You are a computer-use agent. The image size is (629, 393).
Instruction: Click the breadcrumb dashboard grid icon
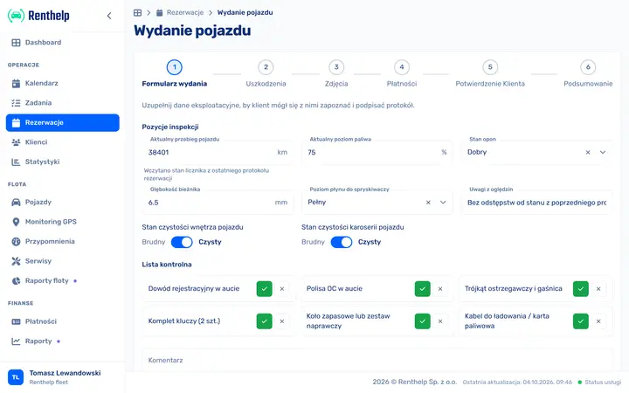tap(138, 13)
